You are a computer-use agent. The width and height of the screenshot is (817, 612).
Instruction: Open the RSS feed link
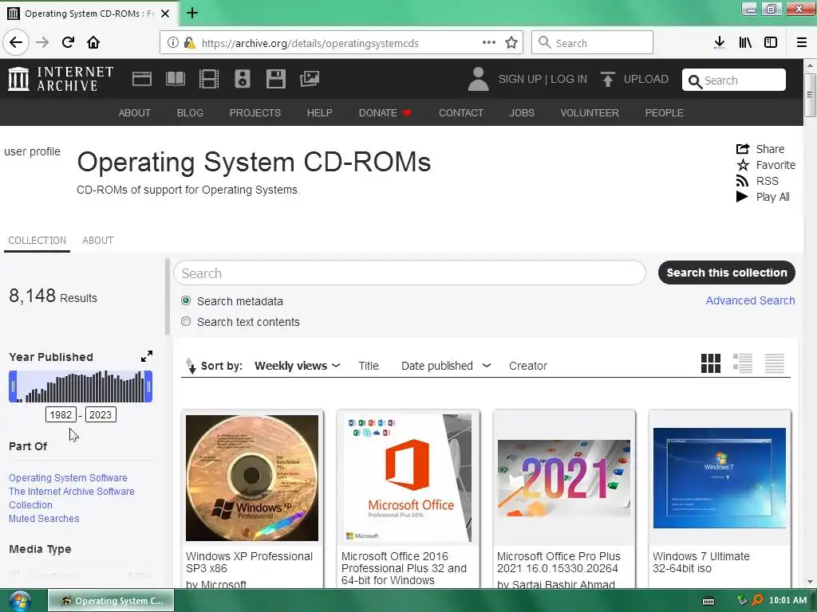tap(757, 181)
